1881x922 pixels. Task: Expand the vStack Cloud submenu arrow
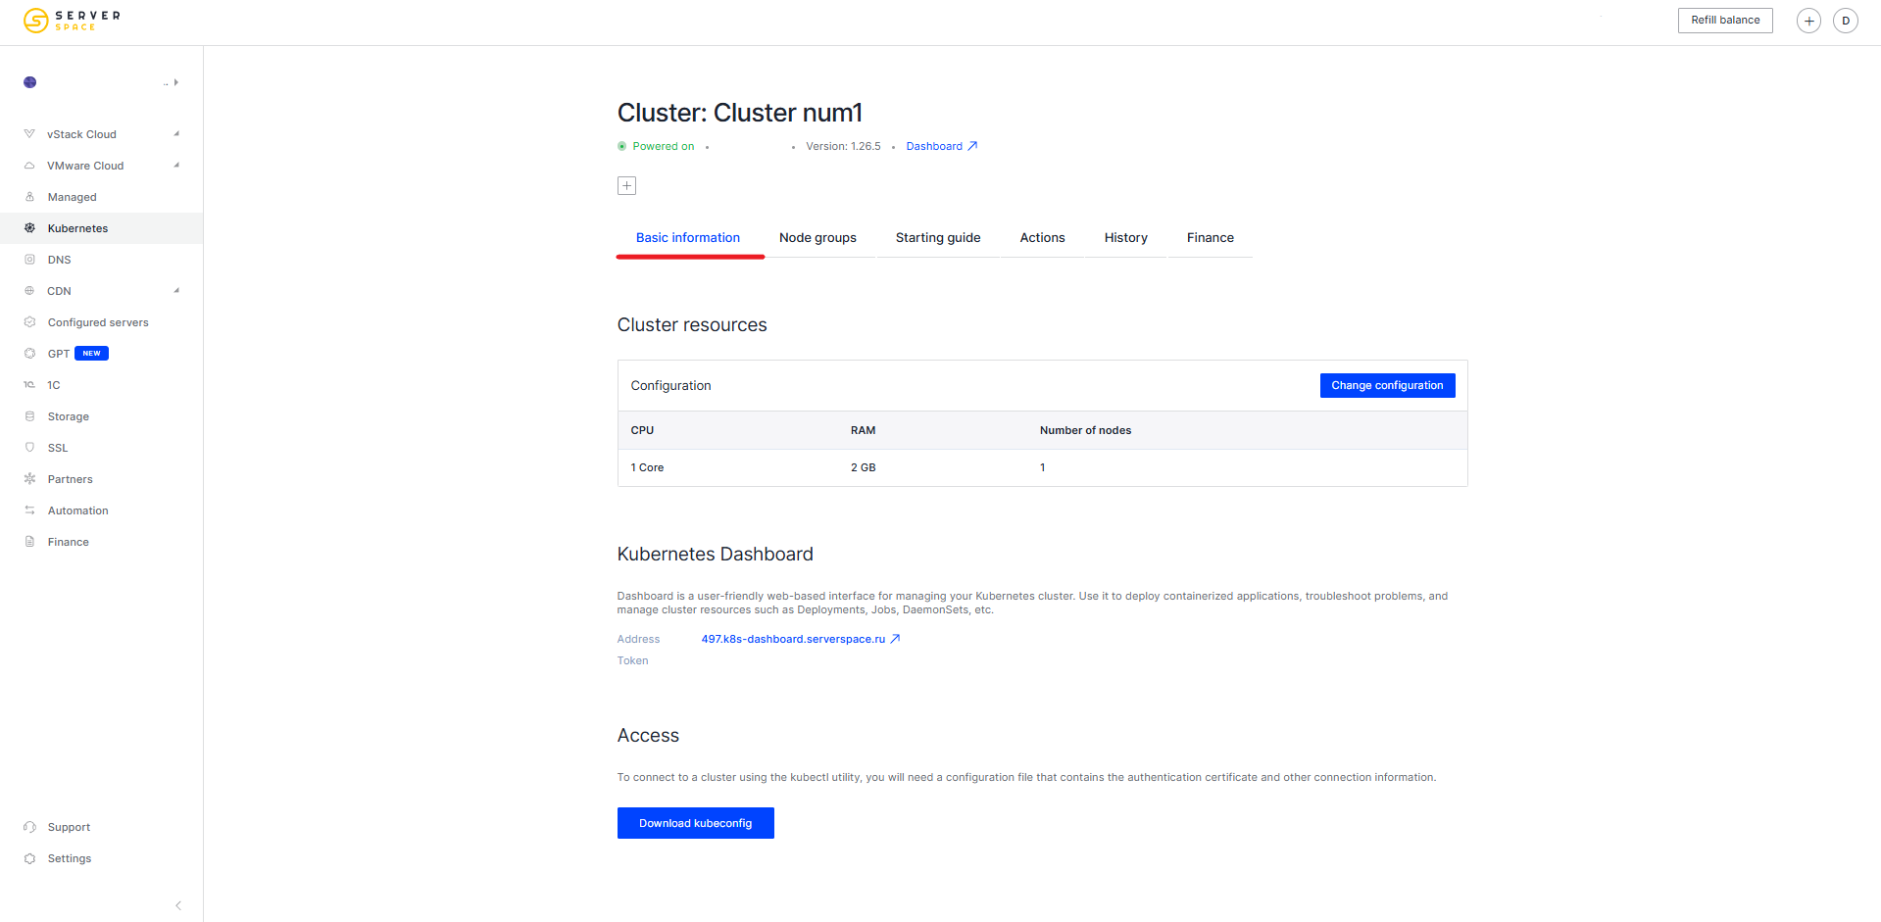176,134
